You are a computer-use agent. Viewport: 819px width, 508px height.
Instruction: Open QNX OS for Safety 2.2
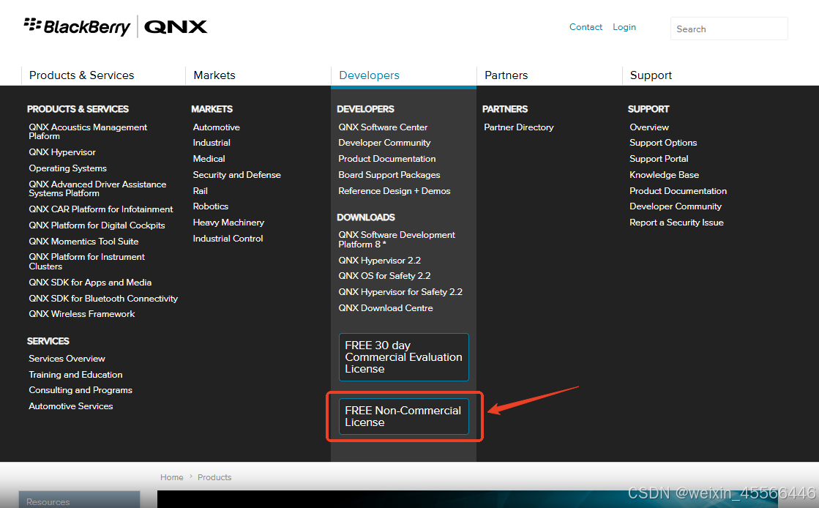(384, 275)
